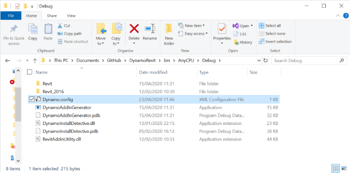Image resolution: width=350 pixels, height=173 pixels.
Task: Uncheck the Dynamo.config file checkbox
Action: pos(32,99)
